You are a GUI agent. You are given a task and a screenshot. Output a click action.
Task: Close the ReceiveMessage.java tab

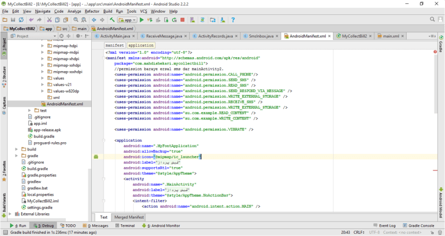pyautogui.click(x=185, y=36)
